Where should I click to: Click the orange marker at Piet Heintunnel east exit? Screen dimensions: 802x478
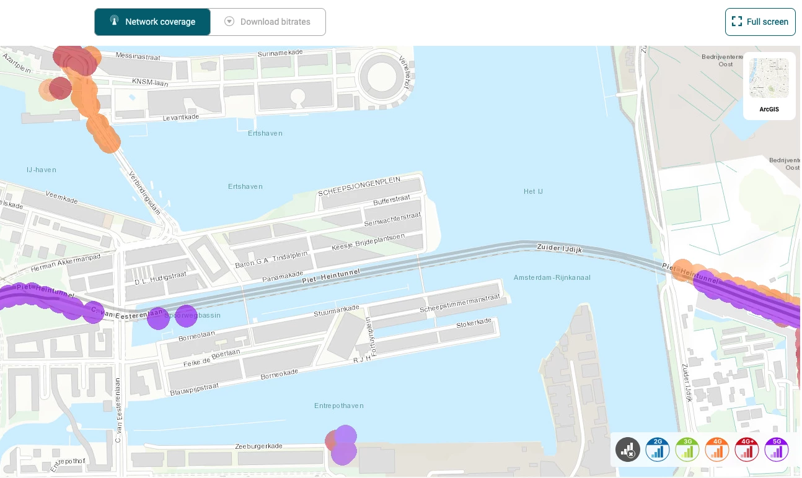pyautogui.click(x=682, y=271)
